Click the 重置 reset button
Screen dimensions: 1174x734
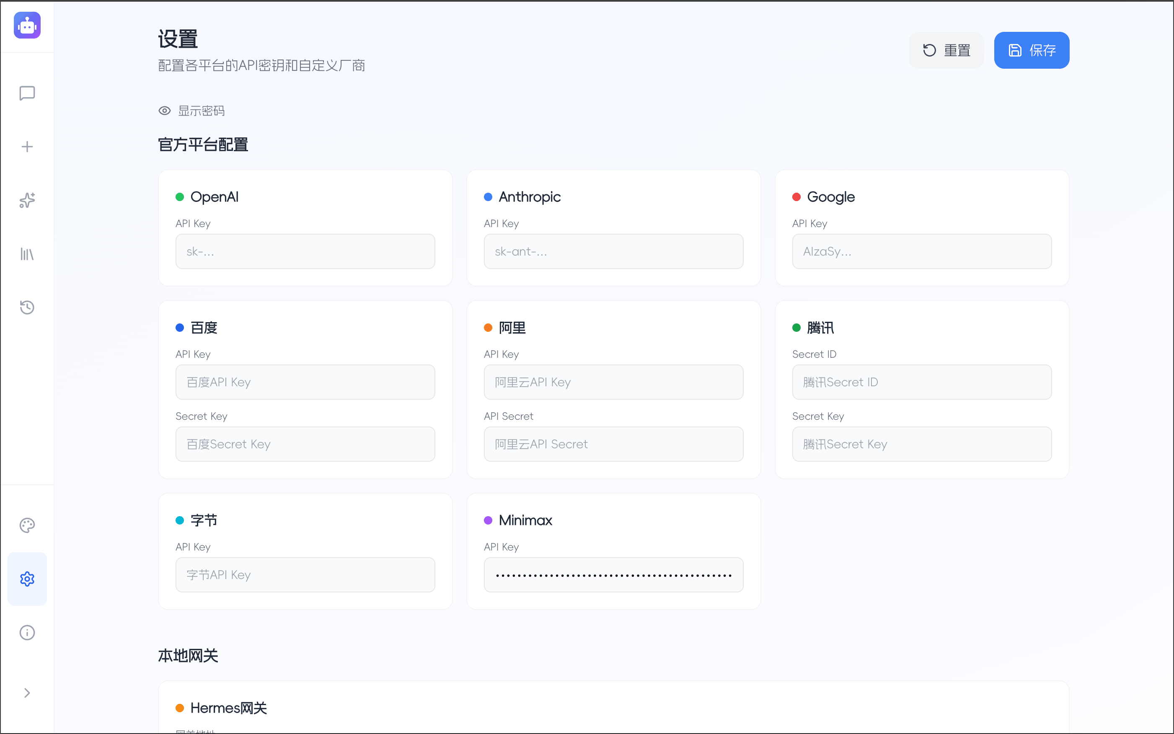[946, 51]
